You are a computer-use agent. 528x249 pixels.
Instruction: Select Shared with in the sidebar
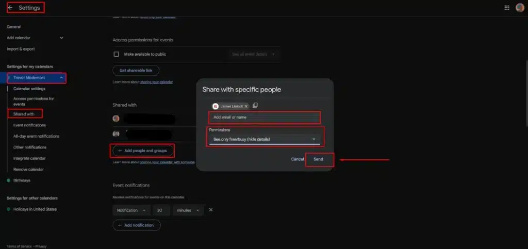[x=24, y=114]
